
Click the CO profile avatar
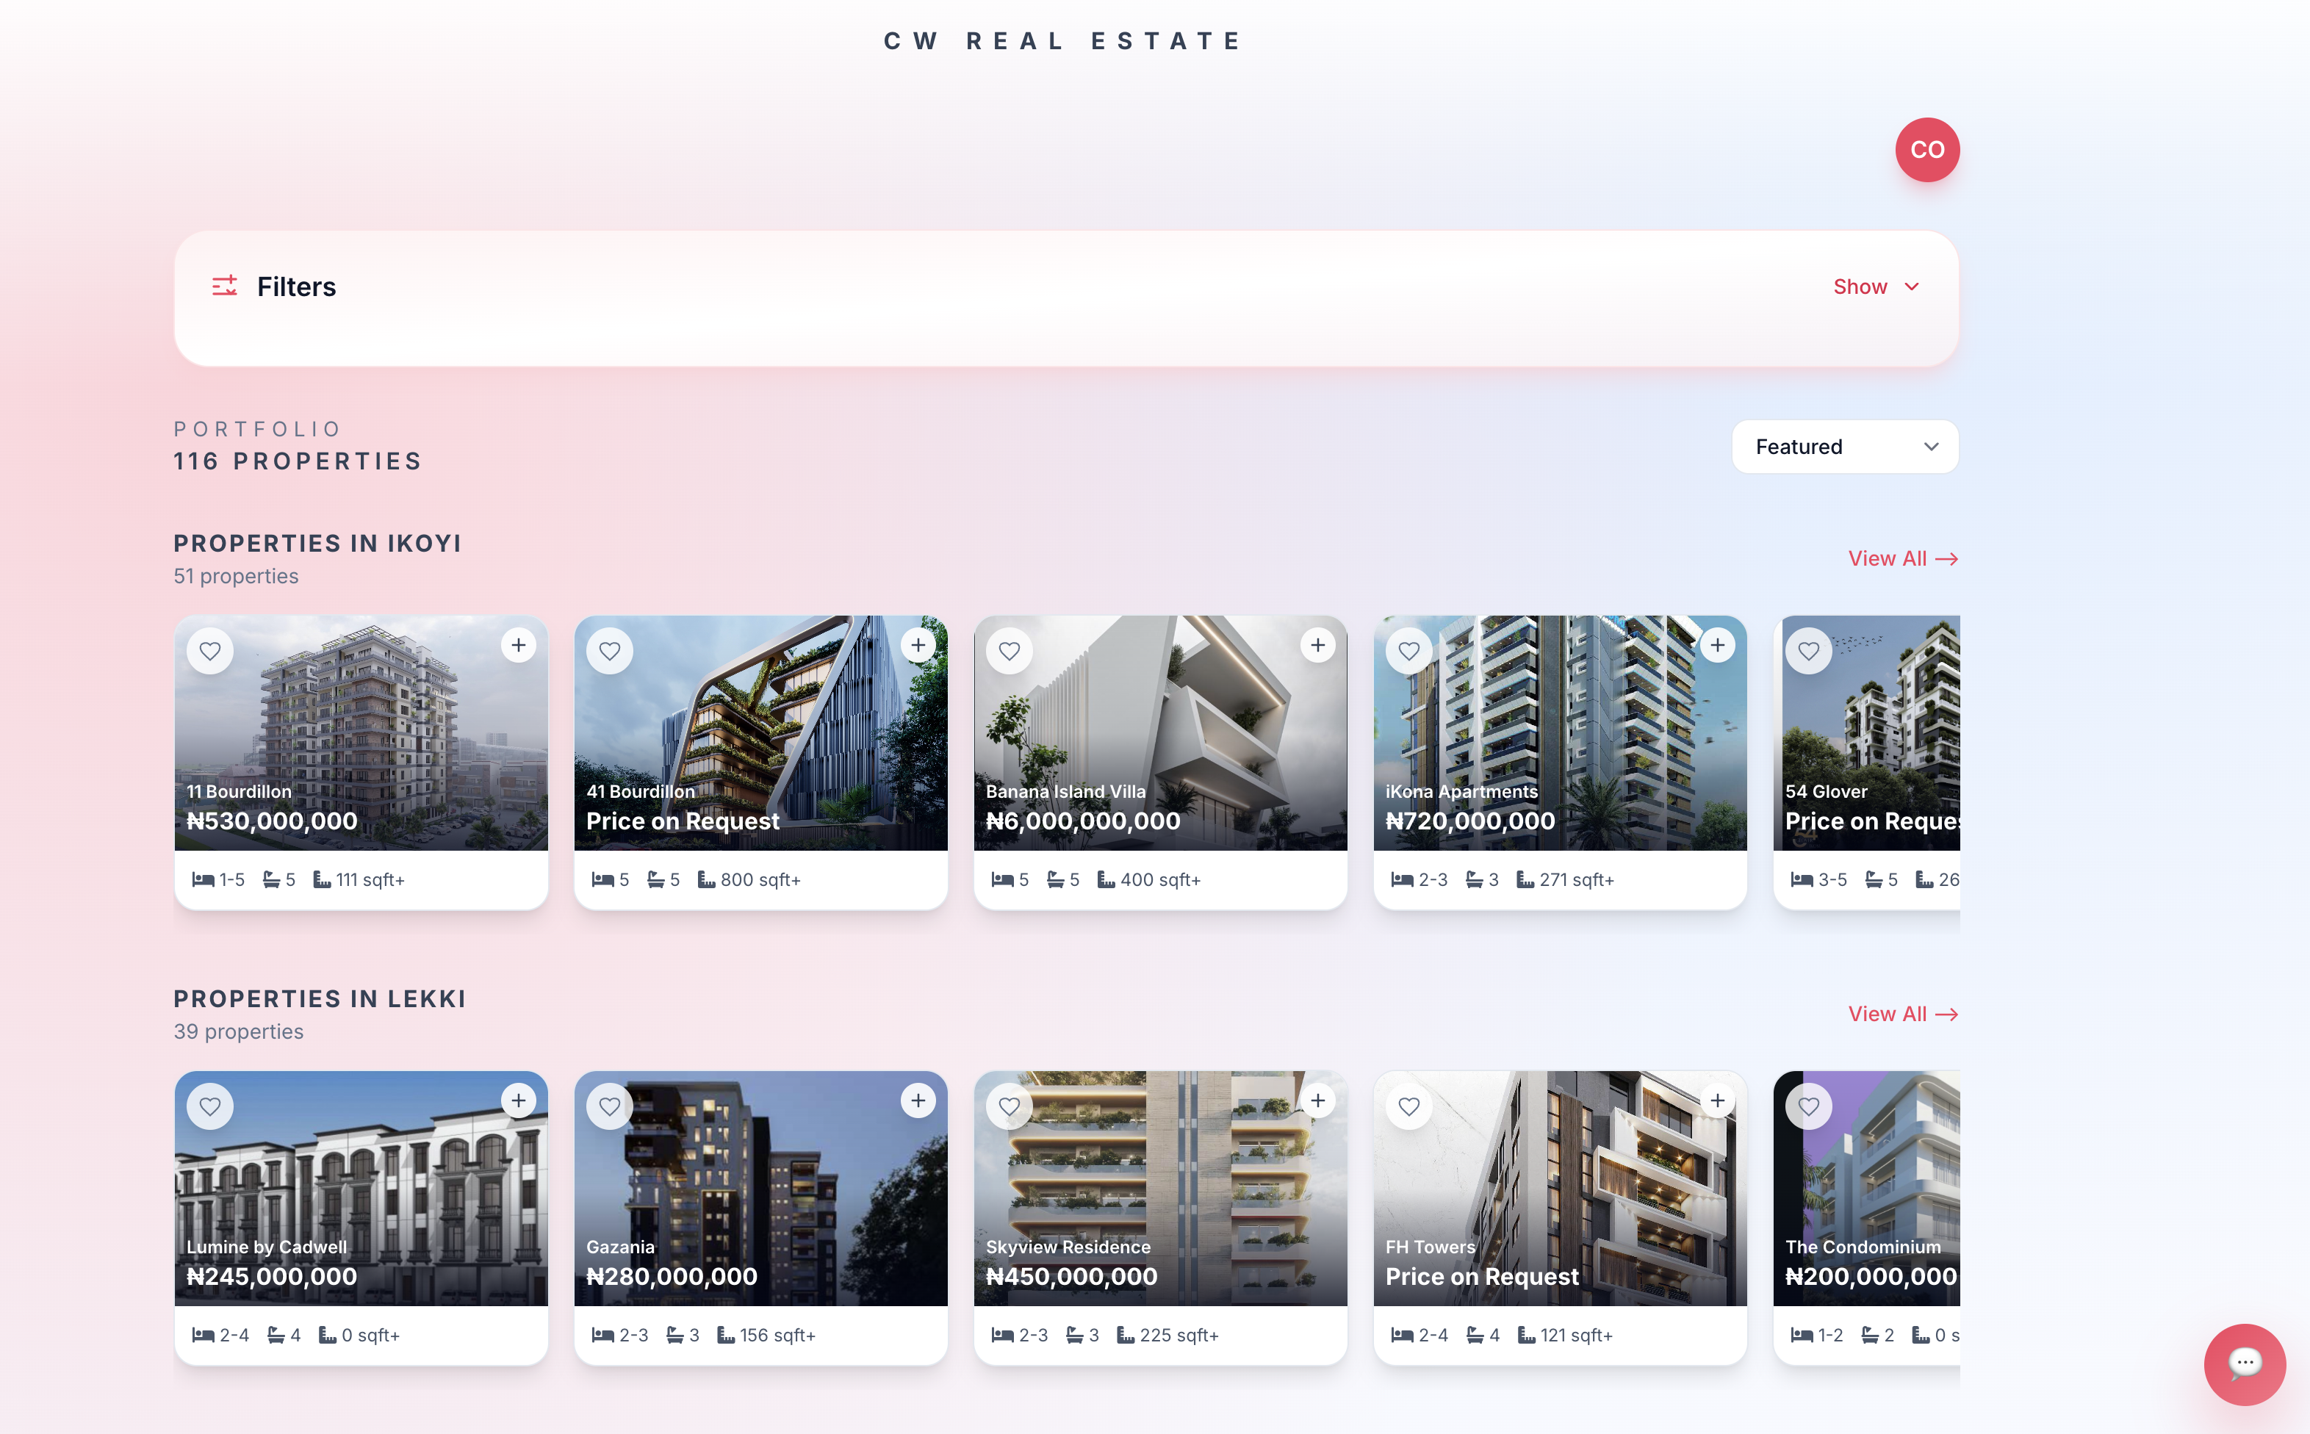[x=1927, y=149]
